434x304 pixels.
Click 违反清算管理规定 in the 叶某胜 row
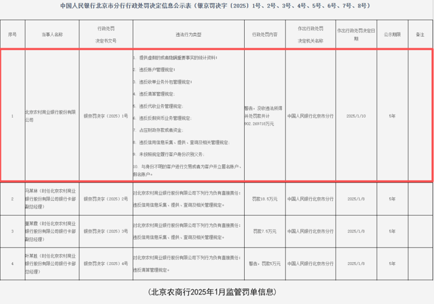click(x=151, y=270)
